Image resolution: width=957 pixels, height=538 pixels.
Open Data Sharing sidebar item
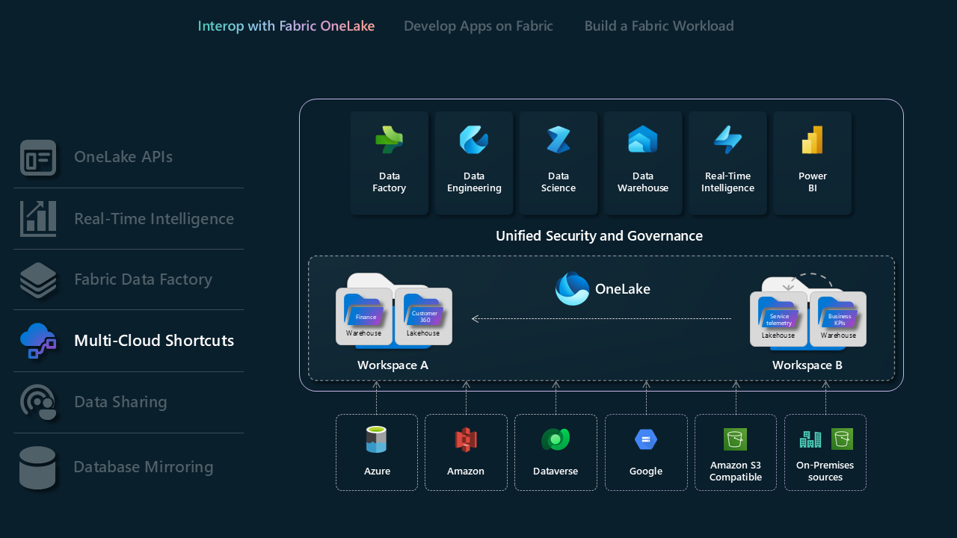pyautogui.click(x=120, y=402)
